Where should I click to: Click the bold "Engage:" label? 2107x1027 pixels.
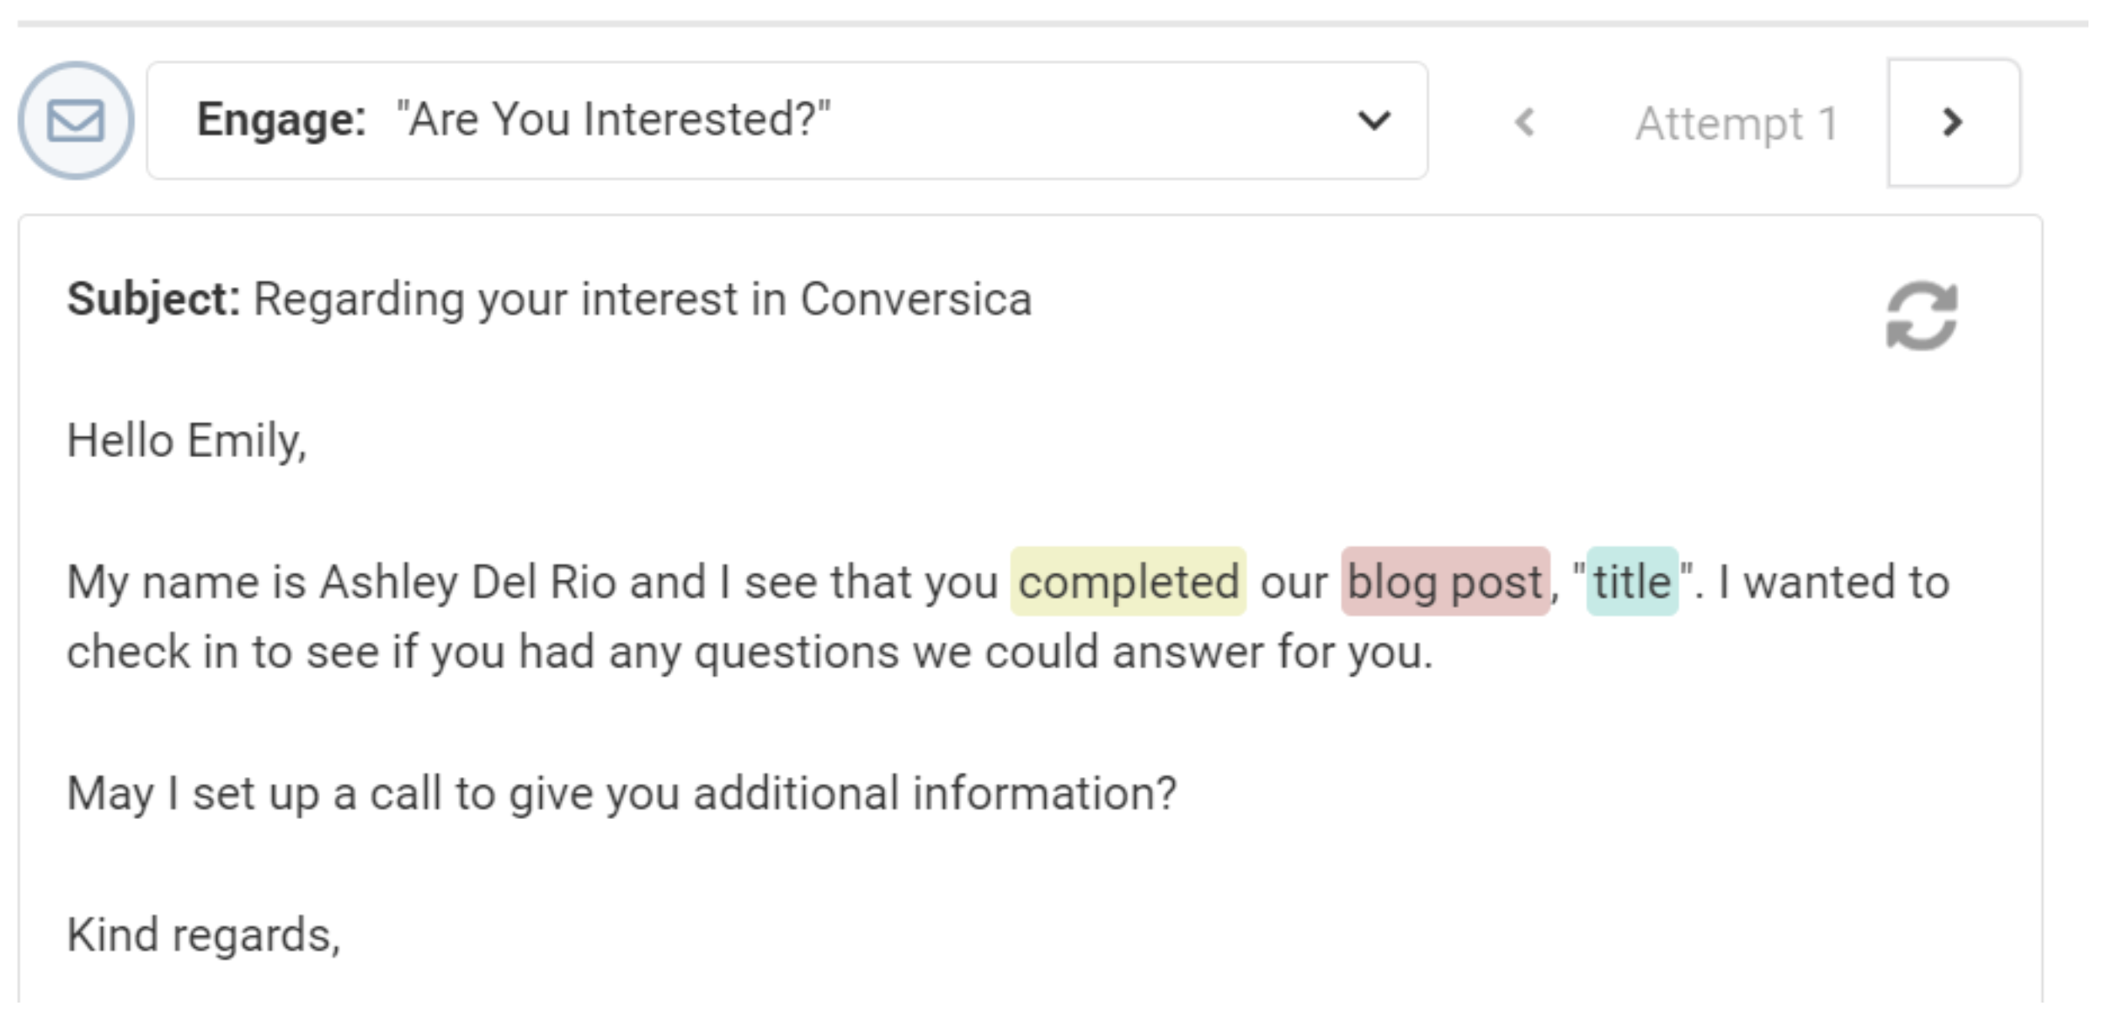[x=280, y=120]
